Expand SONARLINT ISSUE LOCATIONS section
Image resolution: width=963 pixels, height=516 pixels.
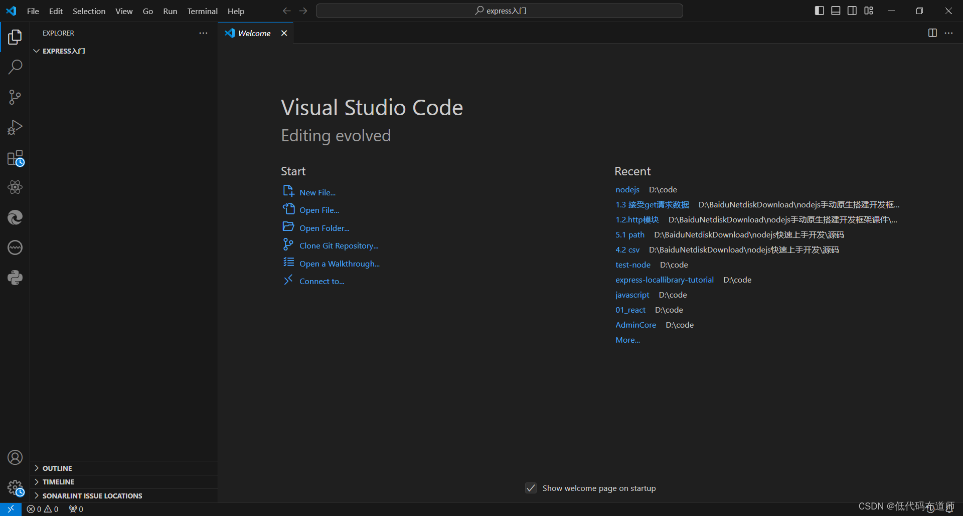pyautogui.click(x=124, y=495)
